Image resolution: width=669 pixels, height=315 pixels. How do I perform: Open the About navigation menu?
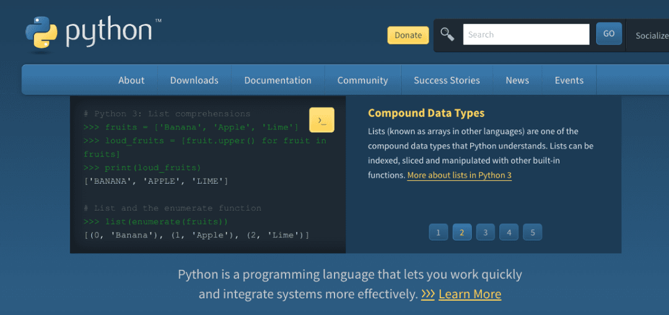point(131,80)
